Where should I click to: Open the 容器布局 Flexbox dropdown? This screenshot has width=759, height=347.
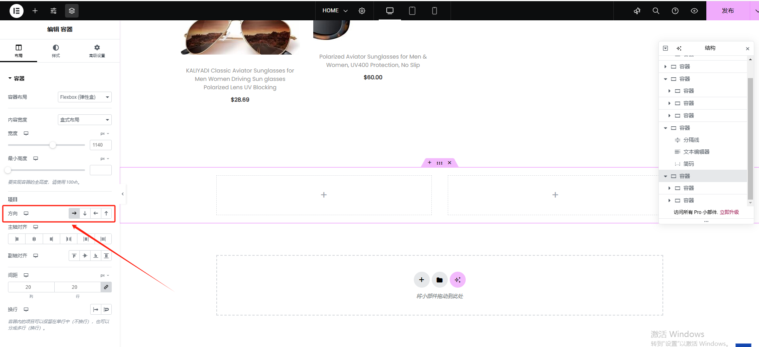coord(85,97)
